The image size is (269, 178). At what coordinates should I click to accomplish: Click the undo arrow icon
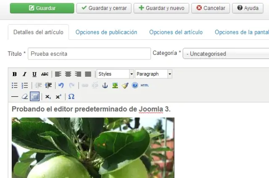(61, 85)
